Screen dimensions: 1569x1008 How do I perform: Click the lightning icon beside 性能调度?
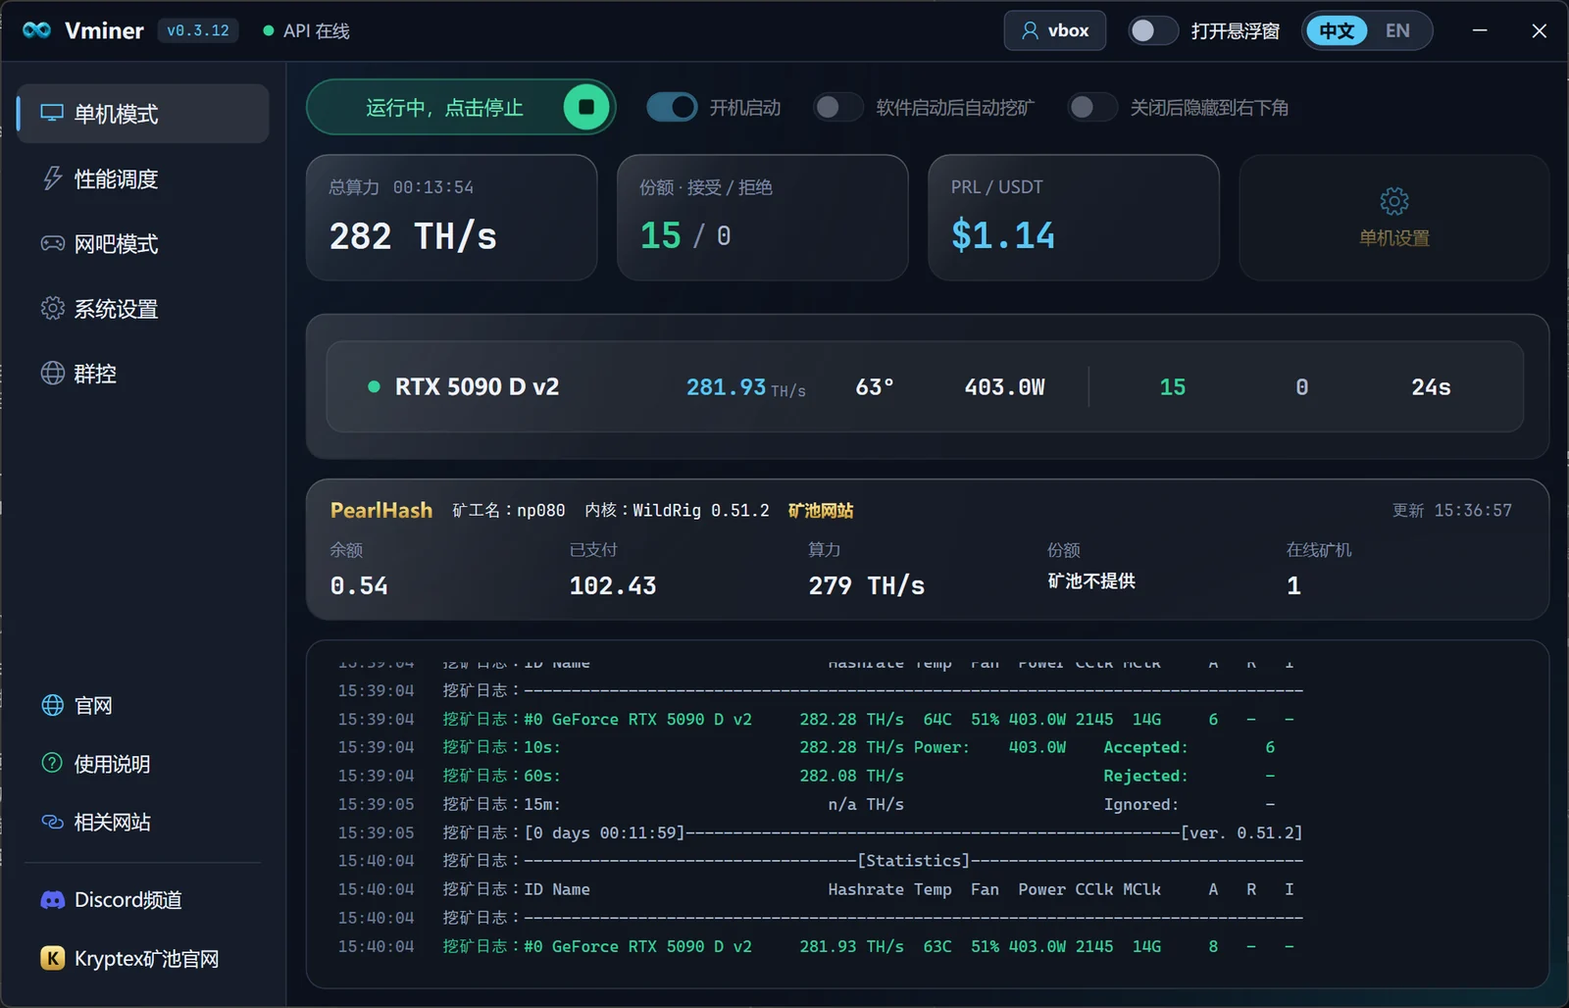coord(52,178)
